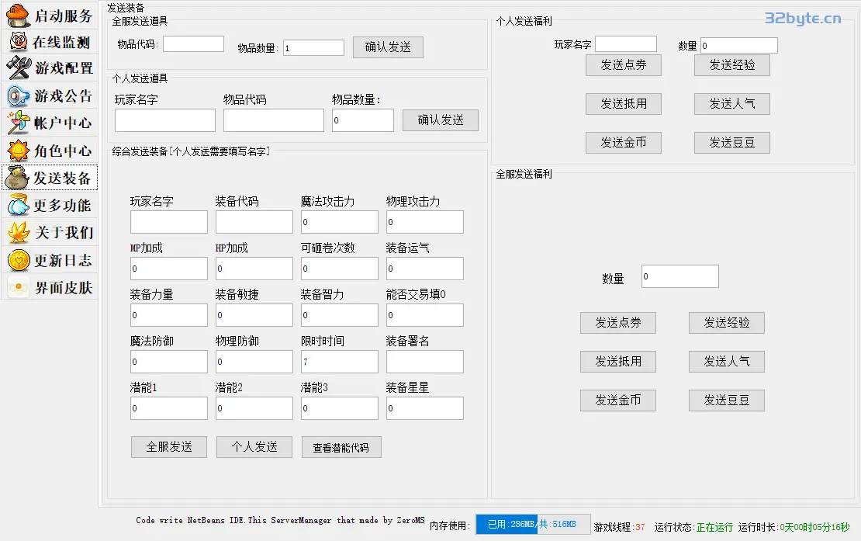The width and height of the screenshot is (861, 541).
Task: Focus 装备力量 input field
Action: 169,315
